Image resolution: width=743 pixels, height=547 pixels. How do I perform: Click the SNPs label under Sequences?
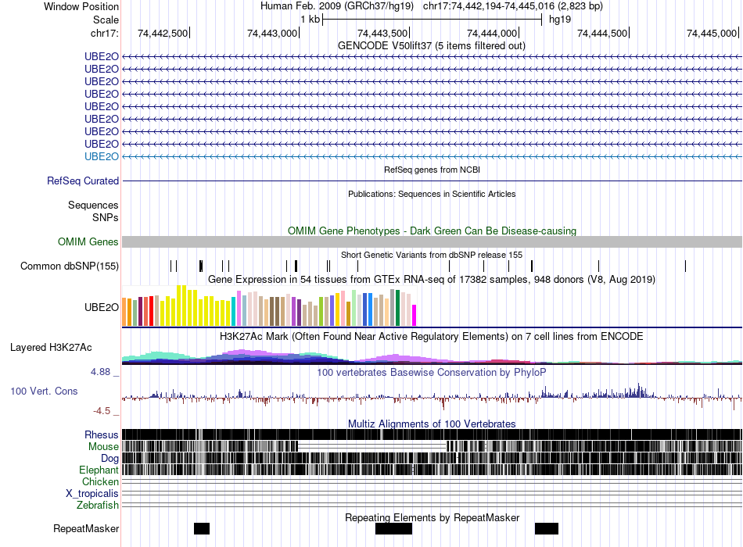(106, 217)
